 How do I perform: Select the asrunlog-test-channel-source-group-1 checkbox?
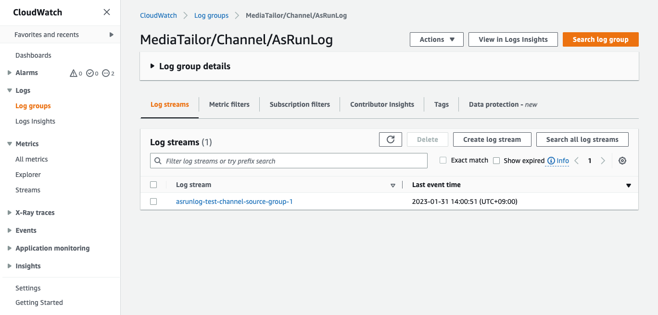click(153, 202)
